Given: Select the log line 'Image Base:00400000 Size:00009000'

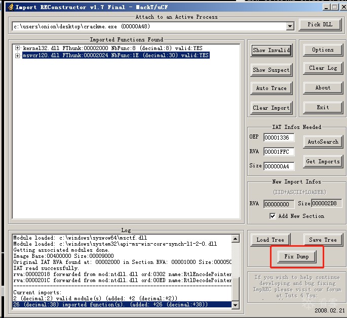Looking at the screenshot, I should 63,256.
